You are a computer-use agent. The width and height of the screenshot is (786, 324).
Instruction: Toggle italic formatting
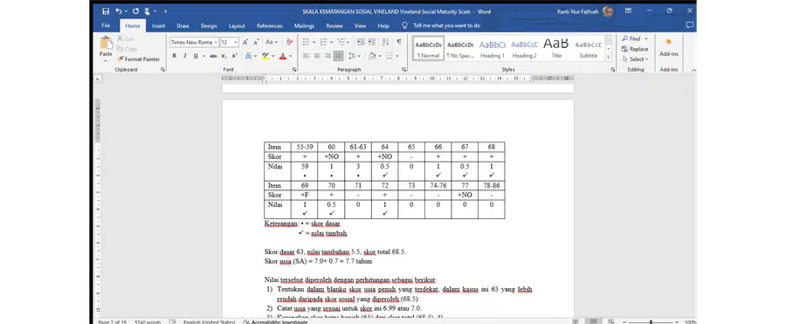(x=184, y=56)
